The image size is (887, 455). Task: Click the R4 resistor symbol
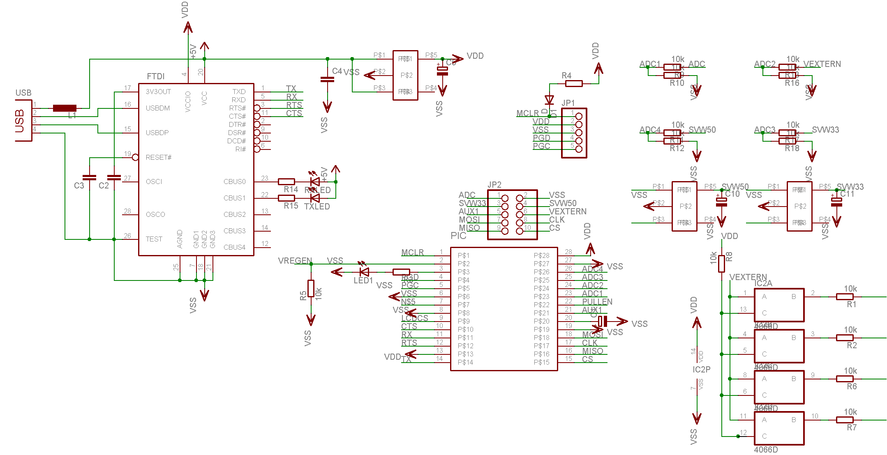pos(574,83)
